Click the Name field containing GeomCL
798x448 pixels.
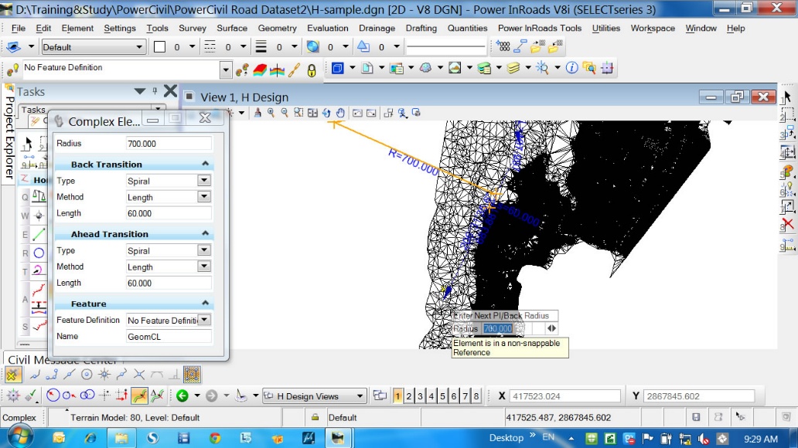(169, 337)
